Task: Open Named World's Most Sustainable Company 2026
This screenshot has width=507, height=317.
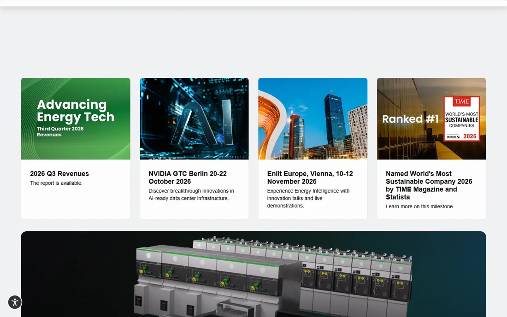Action: (x=429, y=185)
